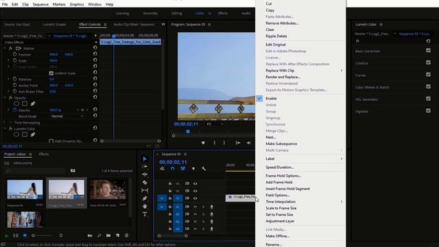Select the Ripple Edit tool

[x=145, y=174]
